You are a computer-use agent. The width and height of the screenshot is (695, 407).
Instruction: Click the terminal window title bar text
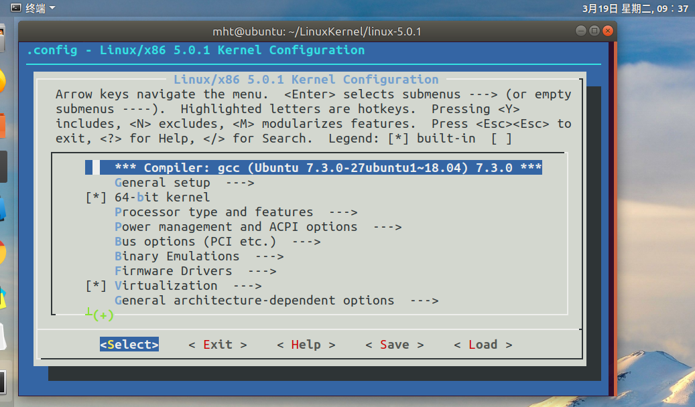(x=317, y=31)
